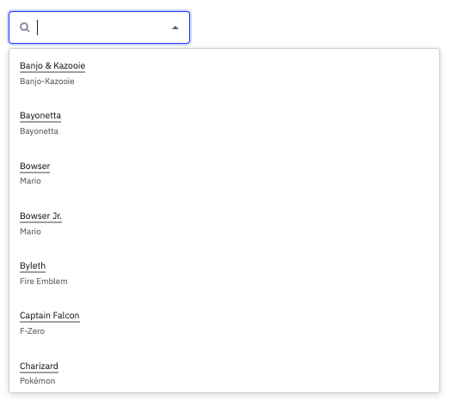
Task: Click the magnifier search icon
Action: (25, 27)
